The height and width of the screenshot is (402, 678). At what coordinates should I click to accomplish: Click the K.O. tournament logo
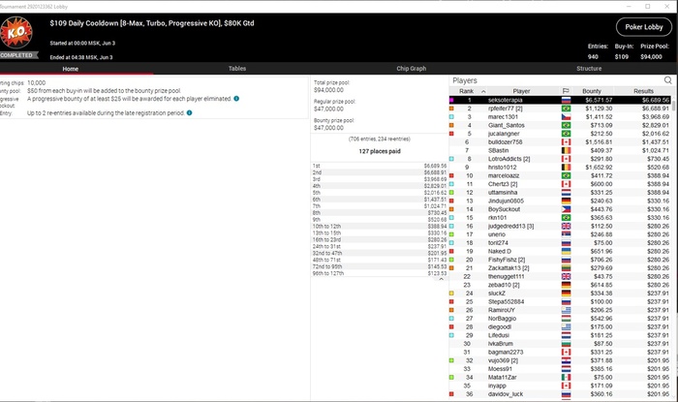(16, 32)
